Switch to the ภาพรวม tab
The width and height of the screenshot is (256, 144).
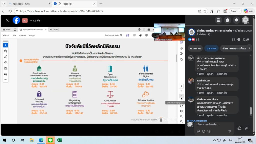(x=196, y=48)
